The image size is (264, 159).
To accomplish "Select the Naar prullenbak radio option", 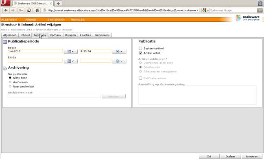I will coord(10,87).
